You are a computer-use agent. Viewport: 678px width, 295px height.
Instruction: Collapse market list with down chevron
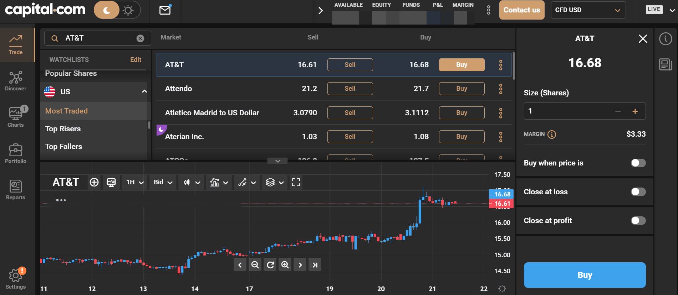tap(278, 161)
